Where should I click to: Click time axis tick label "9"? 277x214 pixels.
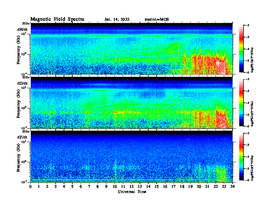(x=106, y=186)
